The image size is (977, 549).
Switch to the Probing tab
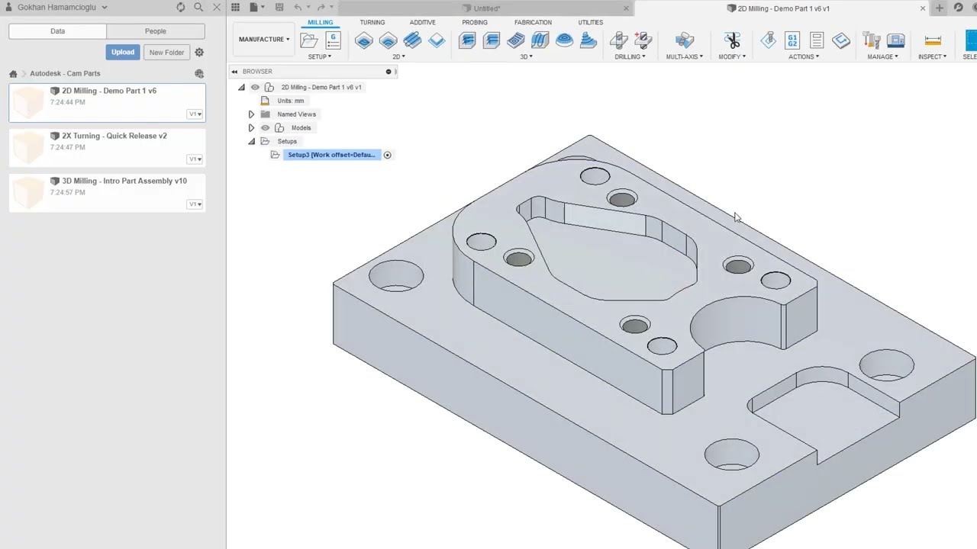pos(475,23)
